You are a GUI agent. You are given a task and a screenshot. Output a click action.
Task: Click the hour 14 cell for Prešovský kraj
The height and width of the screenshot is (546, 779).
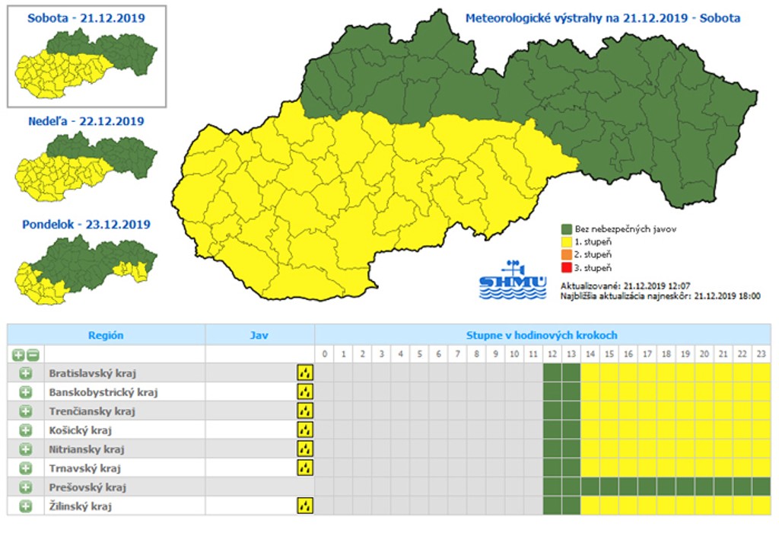tap(590, 487)
